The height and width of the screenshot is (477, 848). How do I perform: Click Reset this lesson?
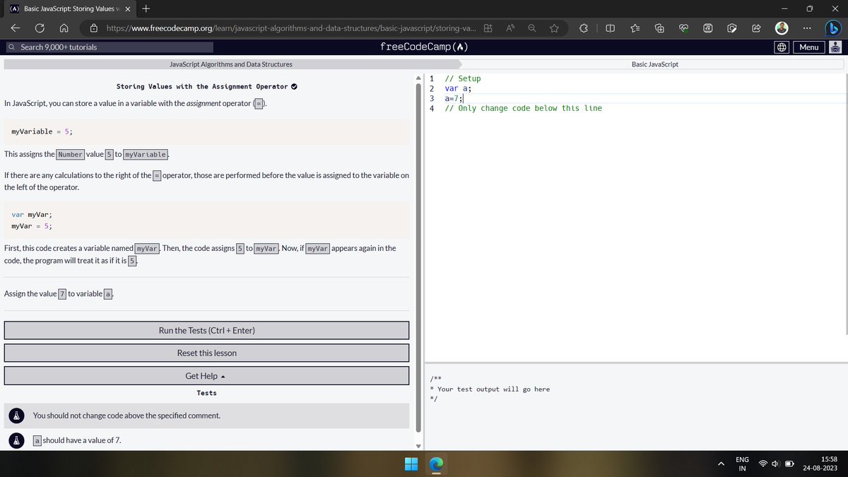(206, 353)
